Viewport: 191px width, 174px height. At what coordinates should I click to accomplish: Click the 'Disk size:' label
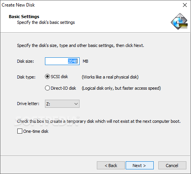tap(25, 61)
